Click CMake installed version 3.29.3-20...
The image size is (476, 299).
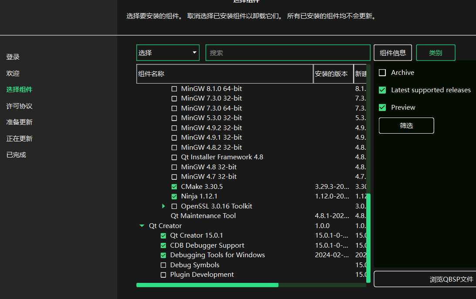332,187
